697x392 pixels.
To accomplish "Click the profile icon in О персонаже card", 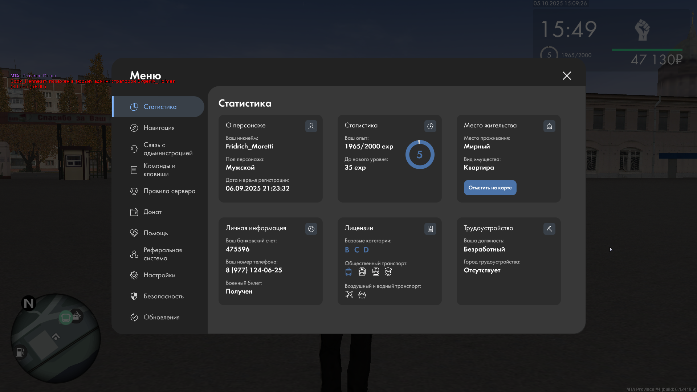I will click(311, 126).
